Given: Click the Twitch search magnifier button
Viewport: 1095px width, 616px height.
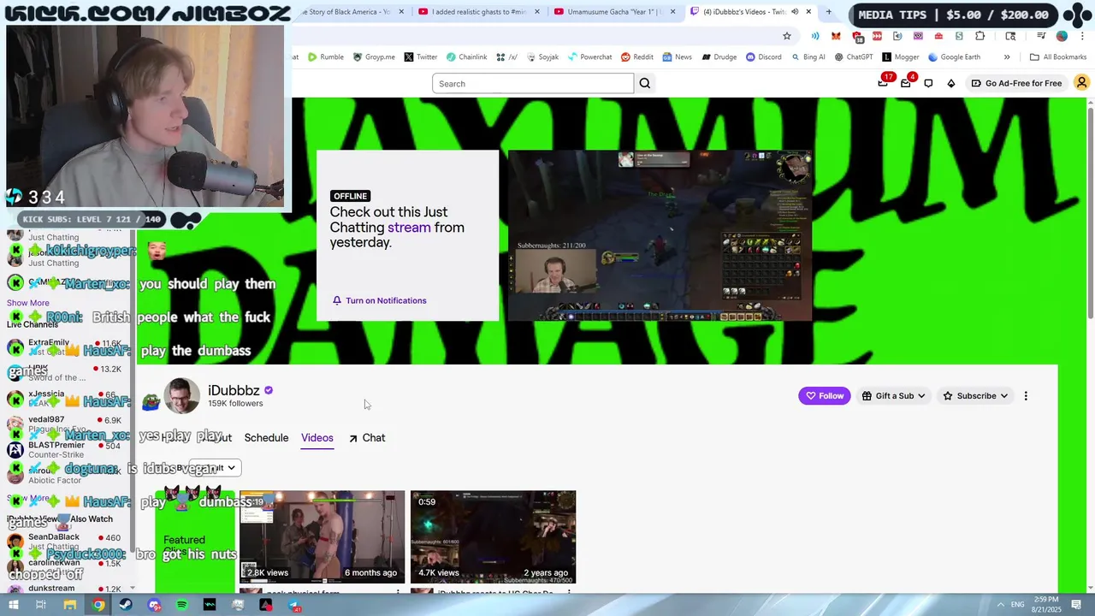Looking at the screenshot, I should coord(645,83).
